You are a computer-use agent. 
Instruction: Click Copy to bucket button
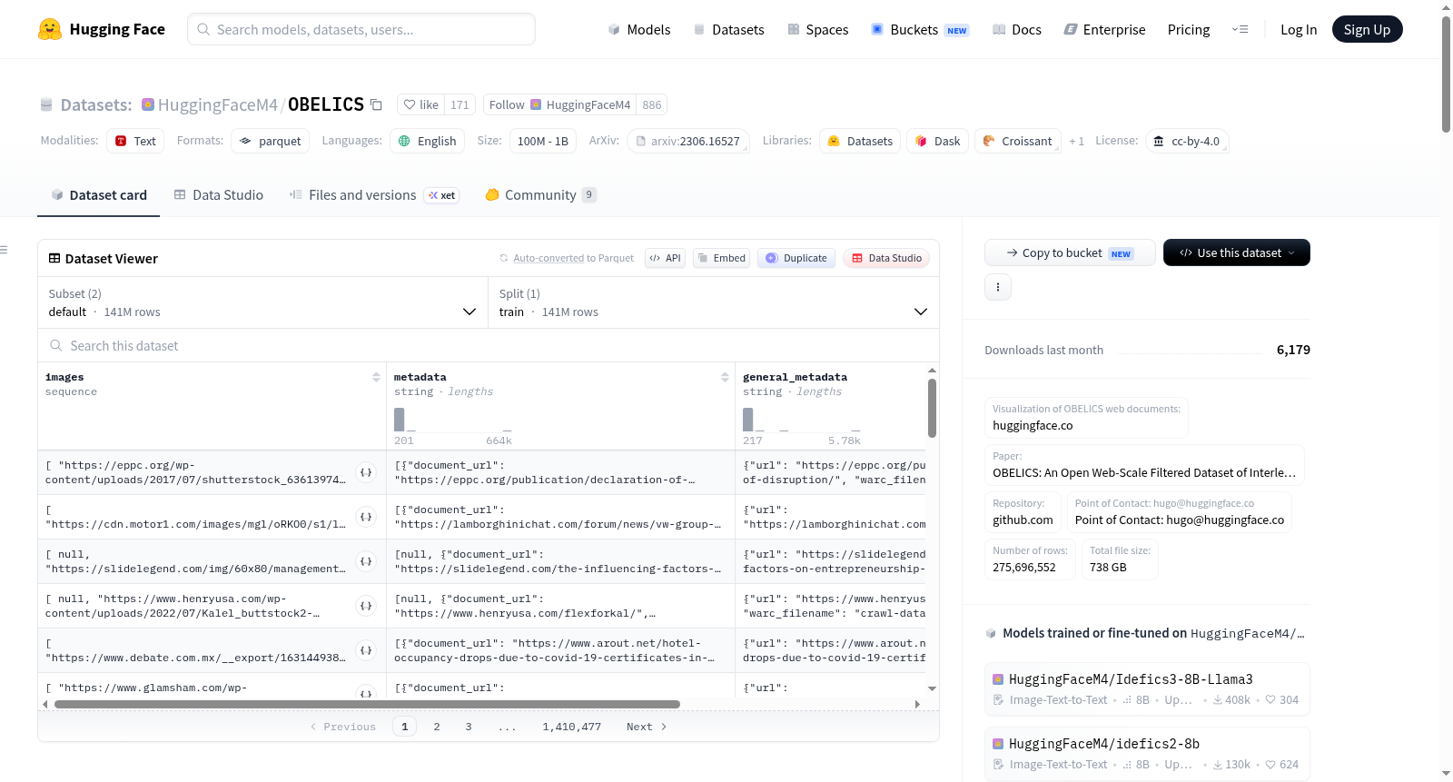tap(1070, 252)
